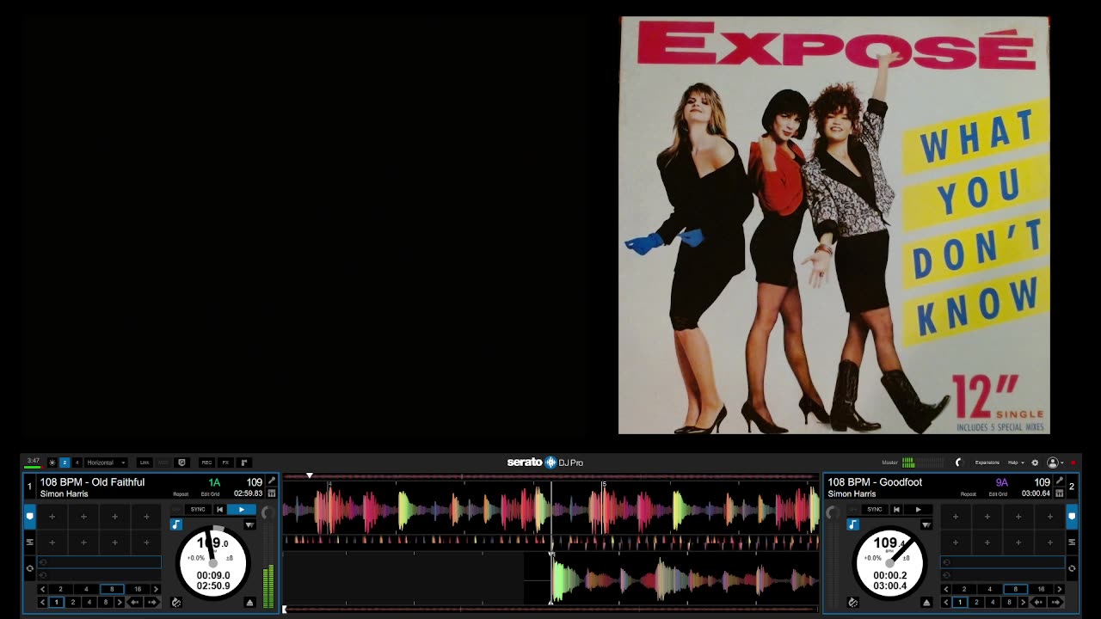The image size is (1101, 619).
Task: Switch to 4-deck view
Action: pyautogui.click(x=77, y=463)
